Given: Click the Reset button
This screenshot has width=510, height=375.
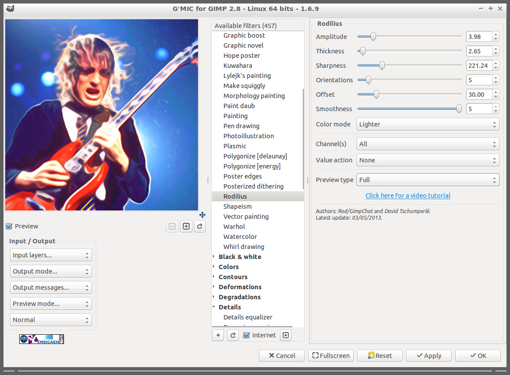Looking at the screenshot, I should [380, 355].
